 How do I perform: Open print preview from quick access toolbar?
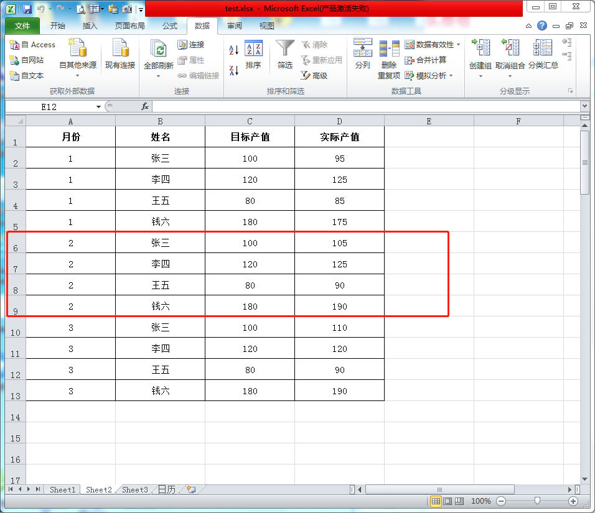point(80,9)
